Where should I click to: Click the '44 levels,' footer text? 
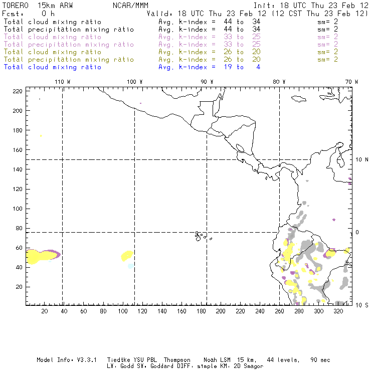(283, 360)
